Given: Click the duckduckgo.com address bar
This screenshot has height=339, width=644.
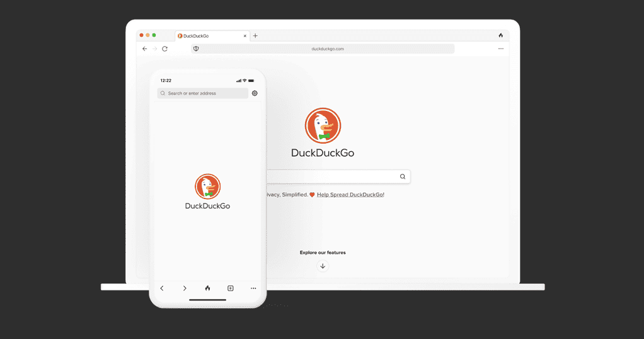Looking at the screenshot, I should pyautogui.click(x=323, y=49).
